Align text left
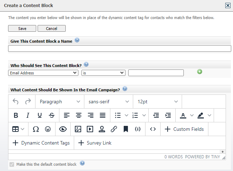233x171 pixels. (x=67, y=115)
